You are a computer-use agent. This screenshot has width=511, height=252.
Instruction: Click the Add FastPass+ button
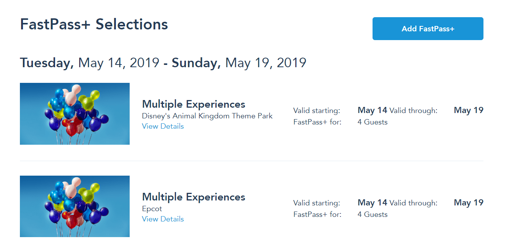click(428, 29)
